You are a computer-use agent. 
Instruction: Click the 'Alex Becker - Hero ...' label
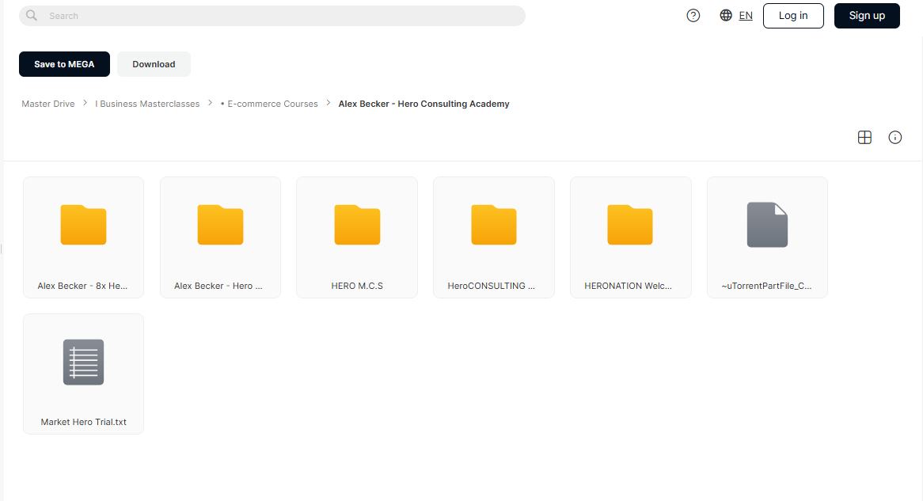pyautogui.click(x=218, y=286)
